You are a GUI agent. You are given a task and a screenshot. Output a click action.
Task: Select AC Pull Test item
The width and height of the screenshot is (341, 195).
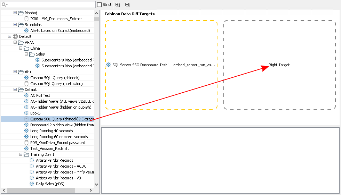point(40,95)
